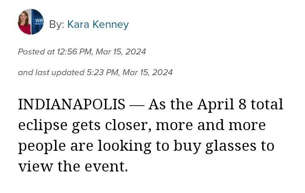Click the phrase "view the event."
The width and height of the screenshot is (305, 193).
coord(72,167)
